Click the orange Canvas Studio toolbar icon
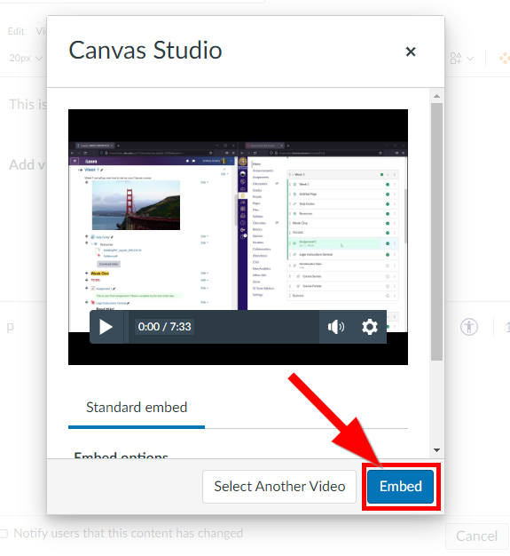Image resolution: width=510 pixels, height=556 pixels. [x=505, y=58]
